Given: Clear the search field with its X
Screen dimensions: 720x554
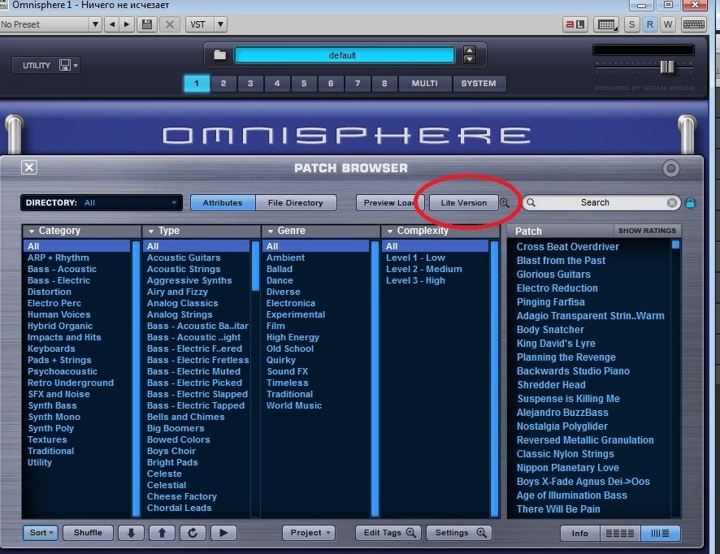Looking at the screenshot, I should (x=672, y=202).
